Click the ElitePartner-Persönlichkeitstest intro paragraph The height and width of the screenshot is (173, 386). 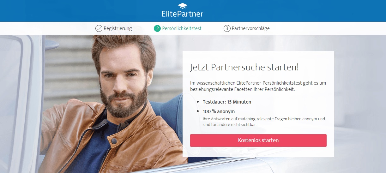click(258, 86)
